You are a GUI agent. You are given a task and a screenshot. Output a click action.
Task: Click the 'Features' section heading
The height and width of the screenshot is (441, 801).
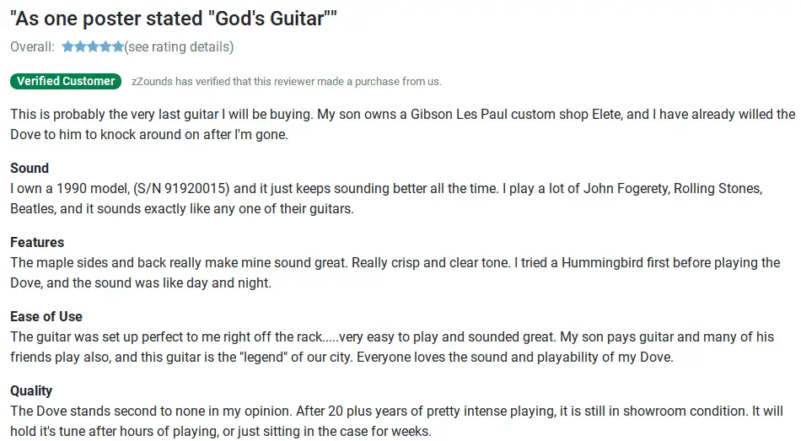(37, 242)
